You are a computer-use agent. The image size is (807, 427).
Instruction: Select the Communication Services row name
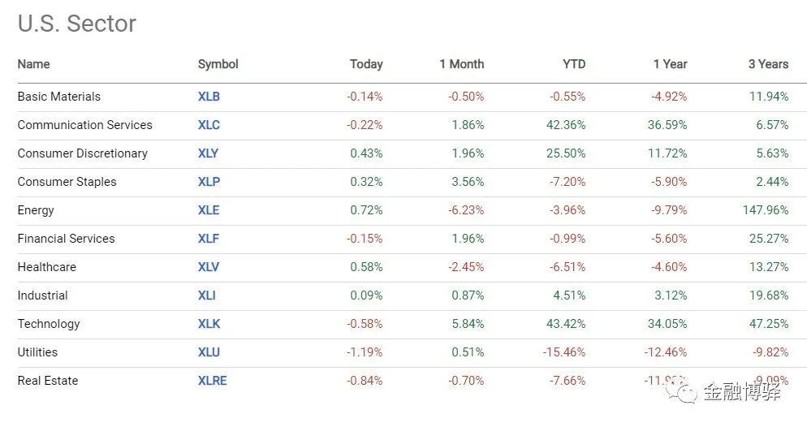coord(85,125)
